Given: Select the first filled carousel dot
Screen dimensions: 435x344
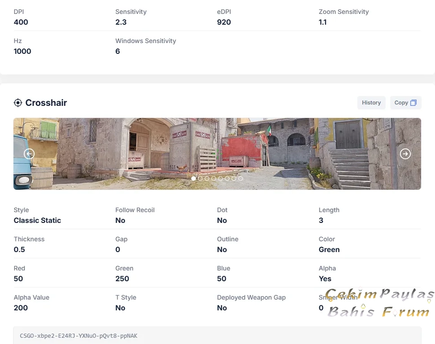Looking at the screenshot, I should [193, 179].
